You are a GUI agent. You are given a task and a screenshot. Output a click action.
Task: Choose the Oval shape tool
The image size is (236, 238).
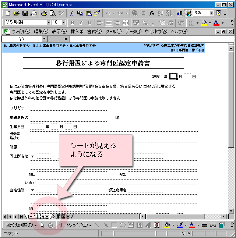coord(123,225)
